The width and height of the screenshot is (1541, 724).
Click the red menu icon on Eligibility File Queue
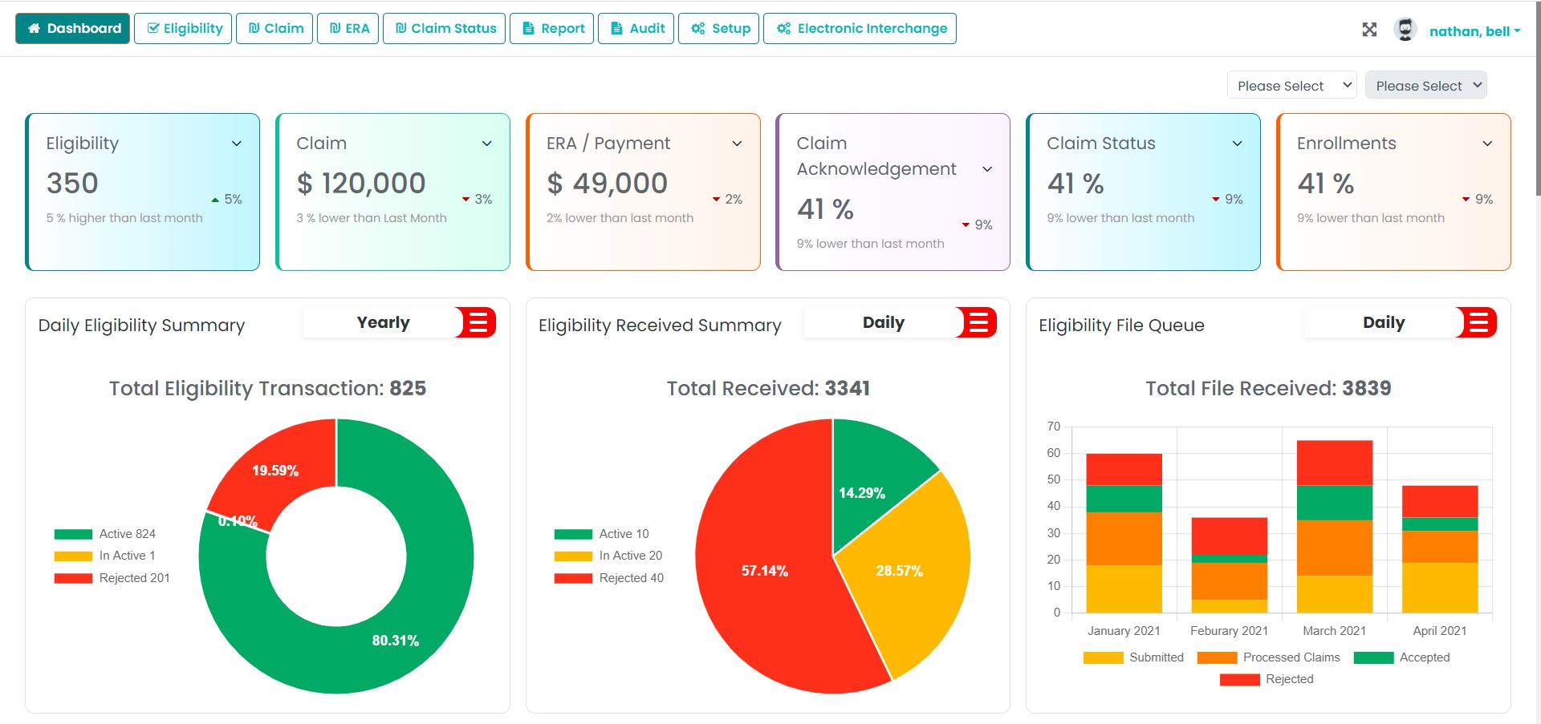coord(1476,322)
